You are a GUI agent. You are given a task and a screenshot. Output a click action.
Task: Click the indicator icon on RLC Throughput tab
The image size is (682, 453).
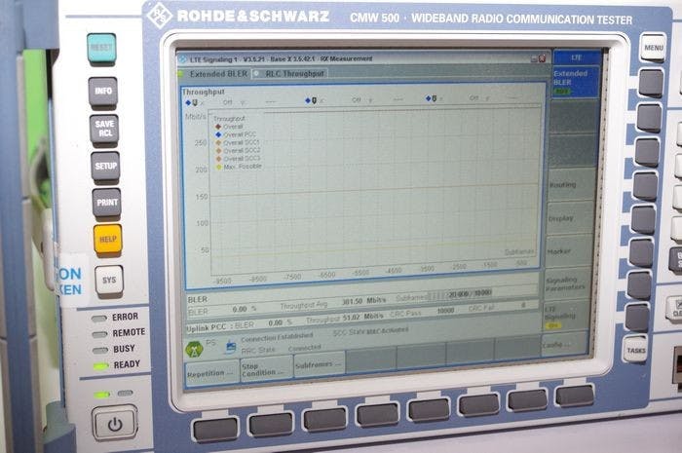coord(256,74)
